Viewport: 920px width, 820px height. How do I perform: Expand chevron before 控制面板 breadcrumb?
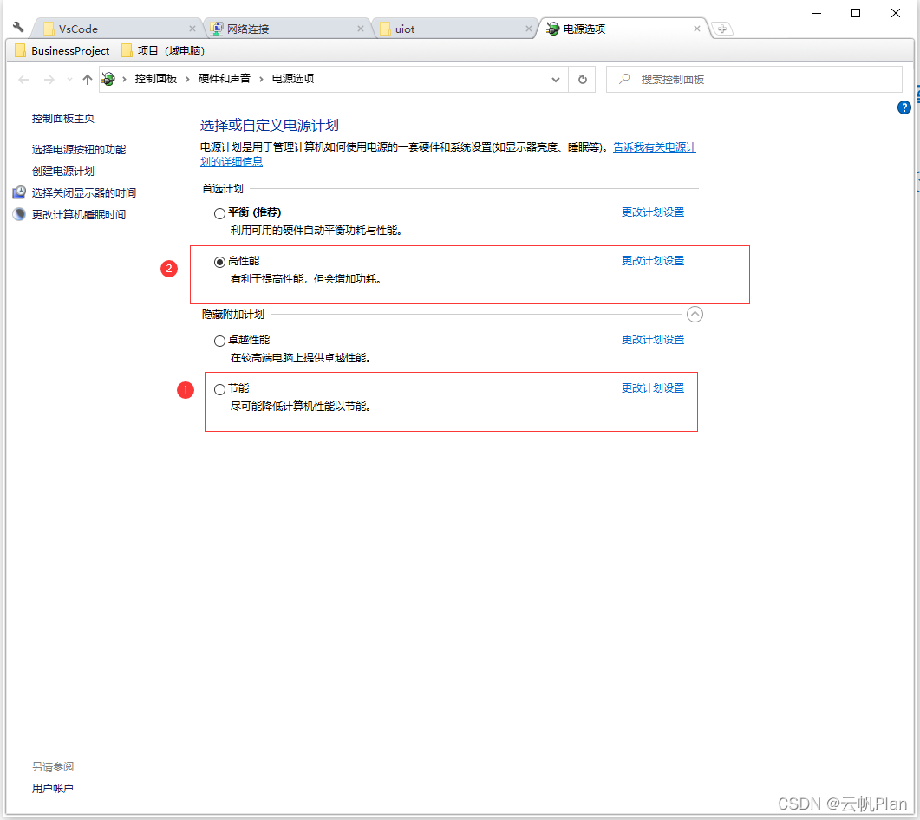point(124,79)
